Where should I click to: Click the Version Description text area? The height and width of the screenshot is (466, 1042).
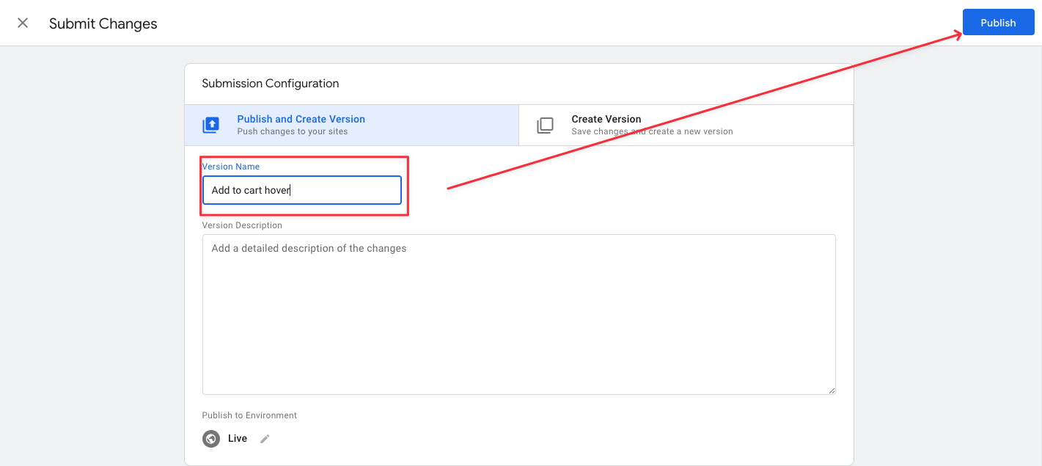(x=519, y=314)
